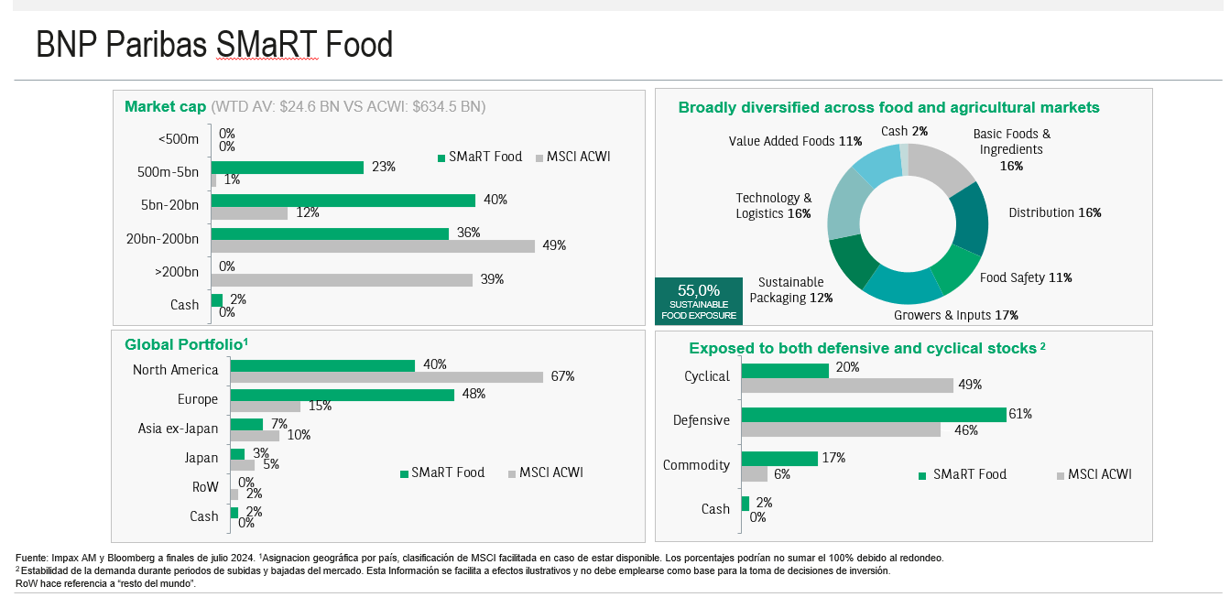
Task: Click the Cyclical 49% gray bar
Action: coord(847,385)
